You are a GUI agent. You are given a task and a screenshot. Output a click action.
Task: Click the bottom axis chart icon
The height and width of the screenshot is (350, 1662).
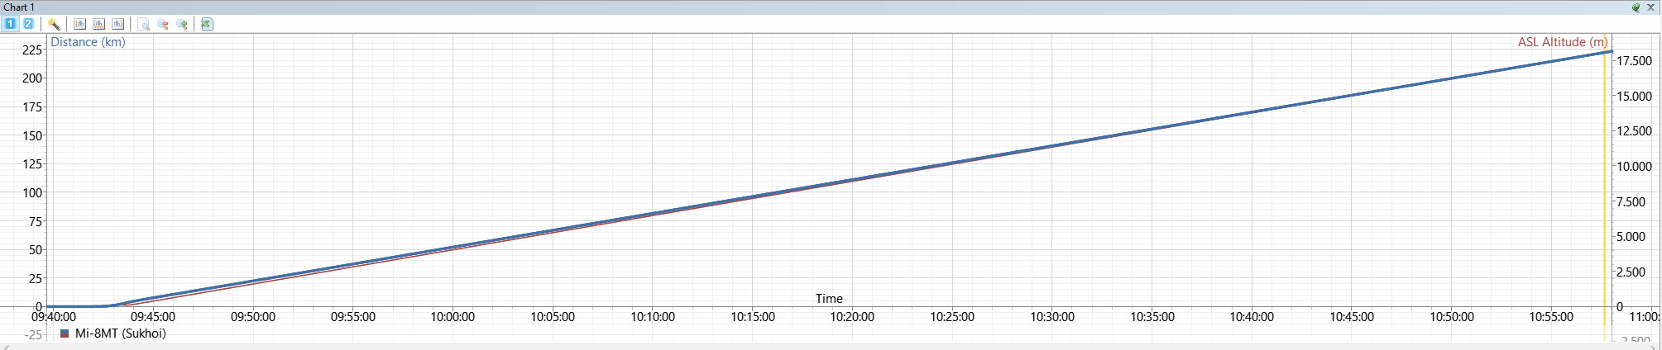[x=98, y=24]
